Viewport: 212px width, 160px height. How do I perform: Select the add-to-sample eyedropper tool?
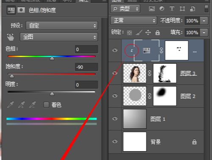pyautogui.click(x=22, y=105)
